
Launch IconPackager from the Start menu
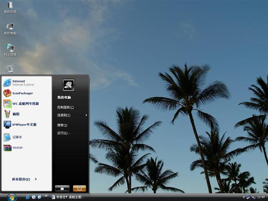[x=18, y=93]
